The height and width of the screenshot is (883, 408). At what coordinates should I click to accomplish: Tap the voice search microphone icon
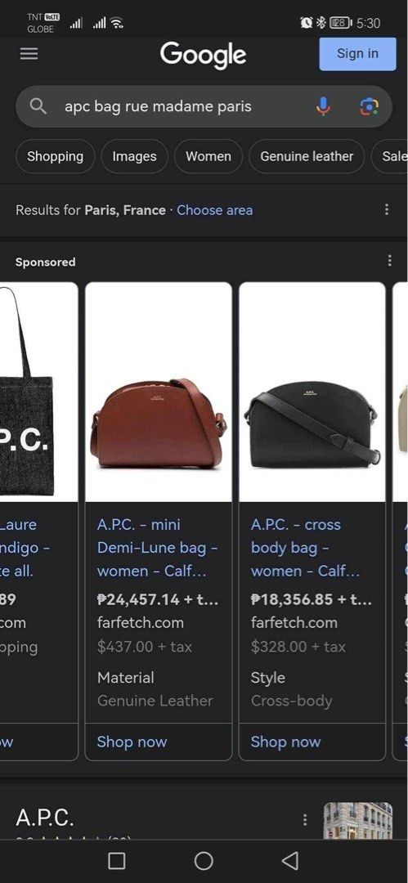pos(323,105)
